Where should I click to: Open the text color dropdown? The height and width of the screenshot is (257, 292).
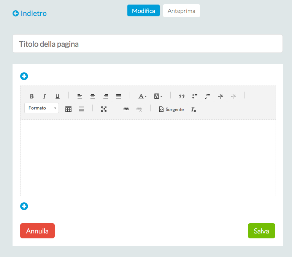point(143,96)
